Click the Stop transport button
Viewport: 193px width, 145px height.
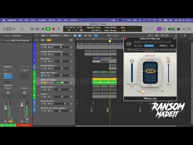pyautogui.click(x=43, y=29)
